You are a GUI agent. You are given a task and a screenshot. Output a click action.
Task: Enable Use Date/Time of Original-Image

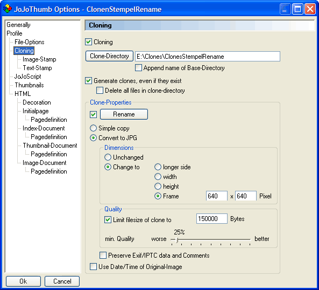pyautogui.click(x=93, y=267)
